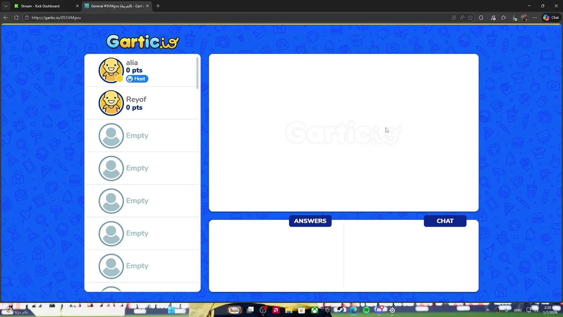Open AMD Software from taskbar
This screenshot has width=563, height=317.
276,310
